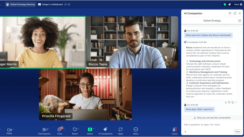
Task: Start a new chat with the compose icon
Action: click(240, 21)
